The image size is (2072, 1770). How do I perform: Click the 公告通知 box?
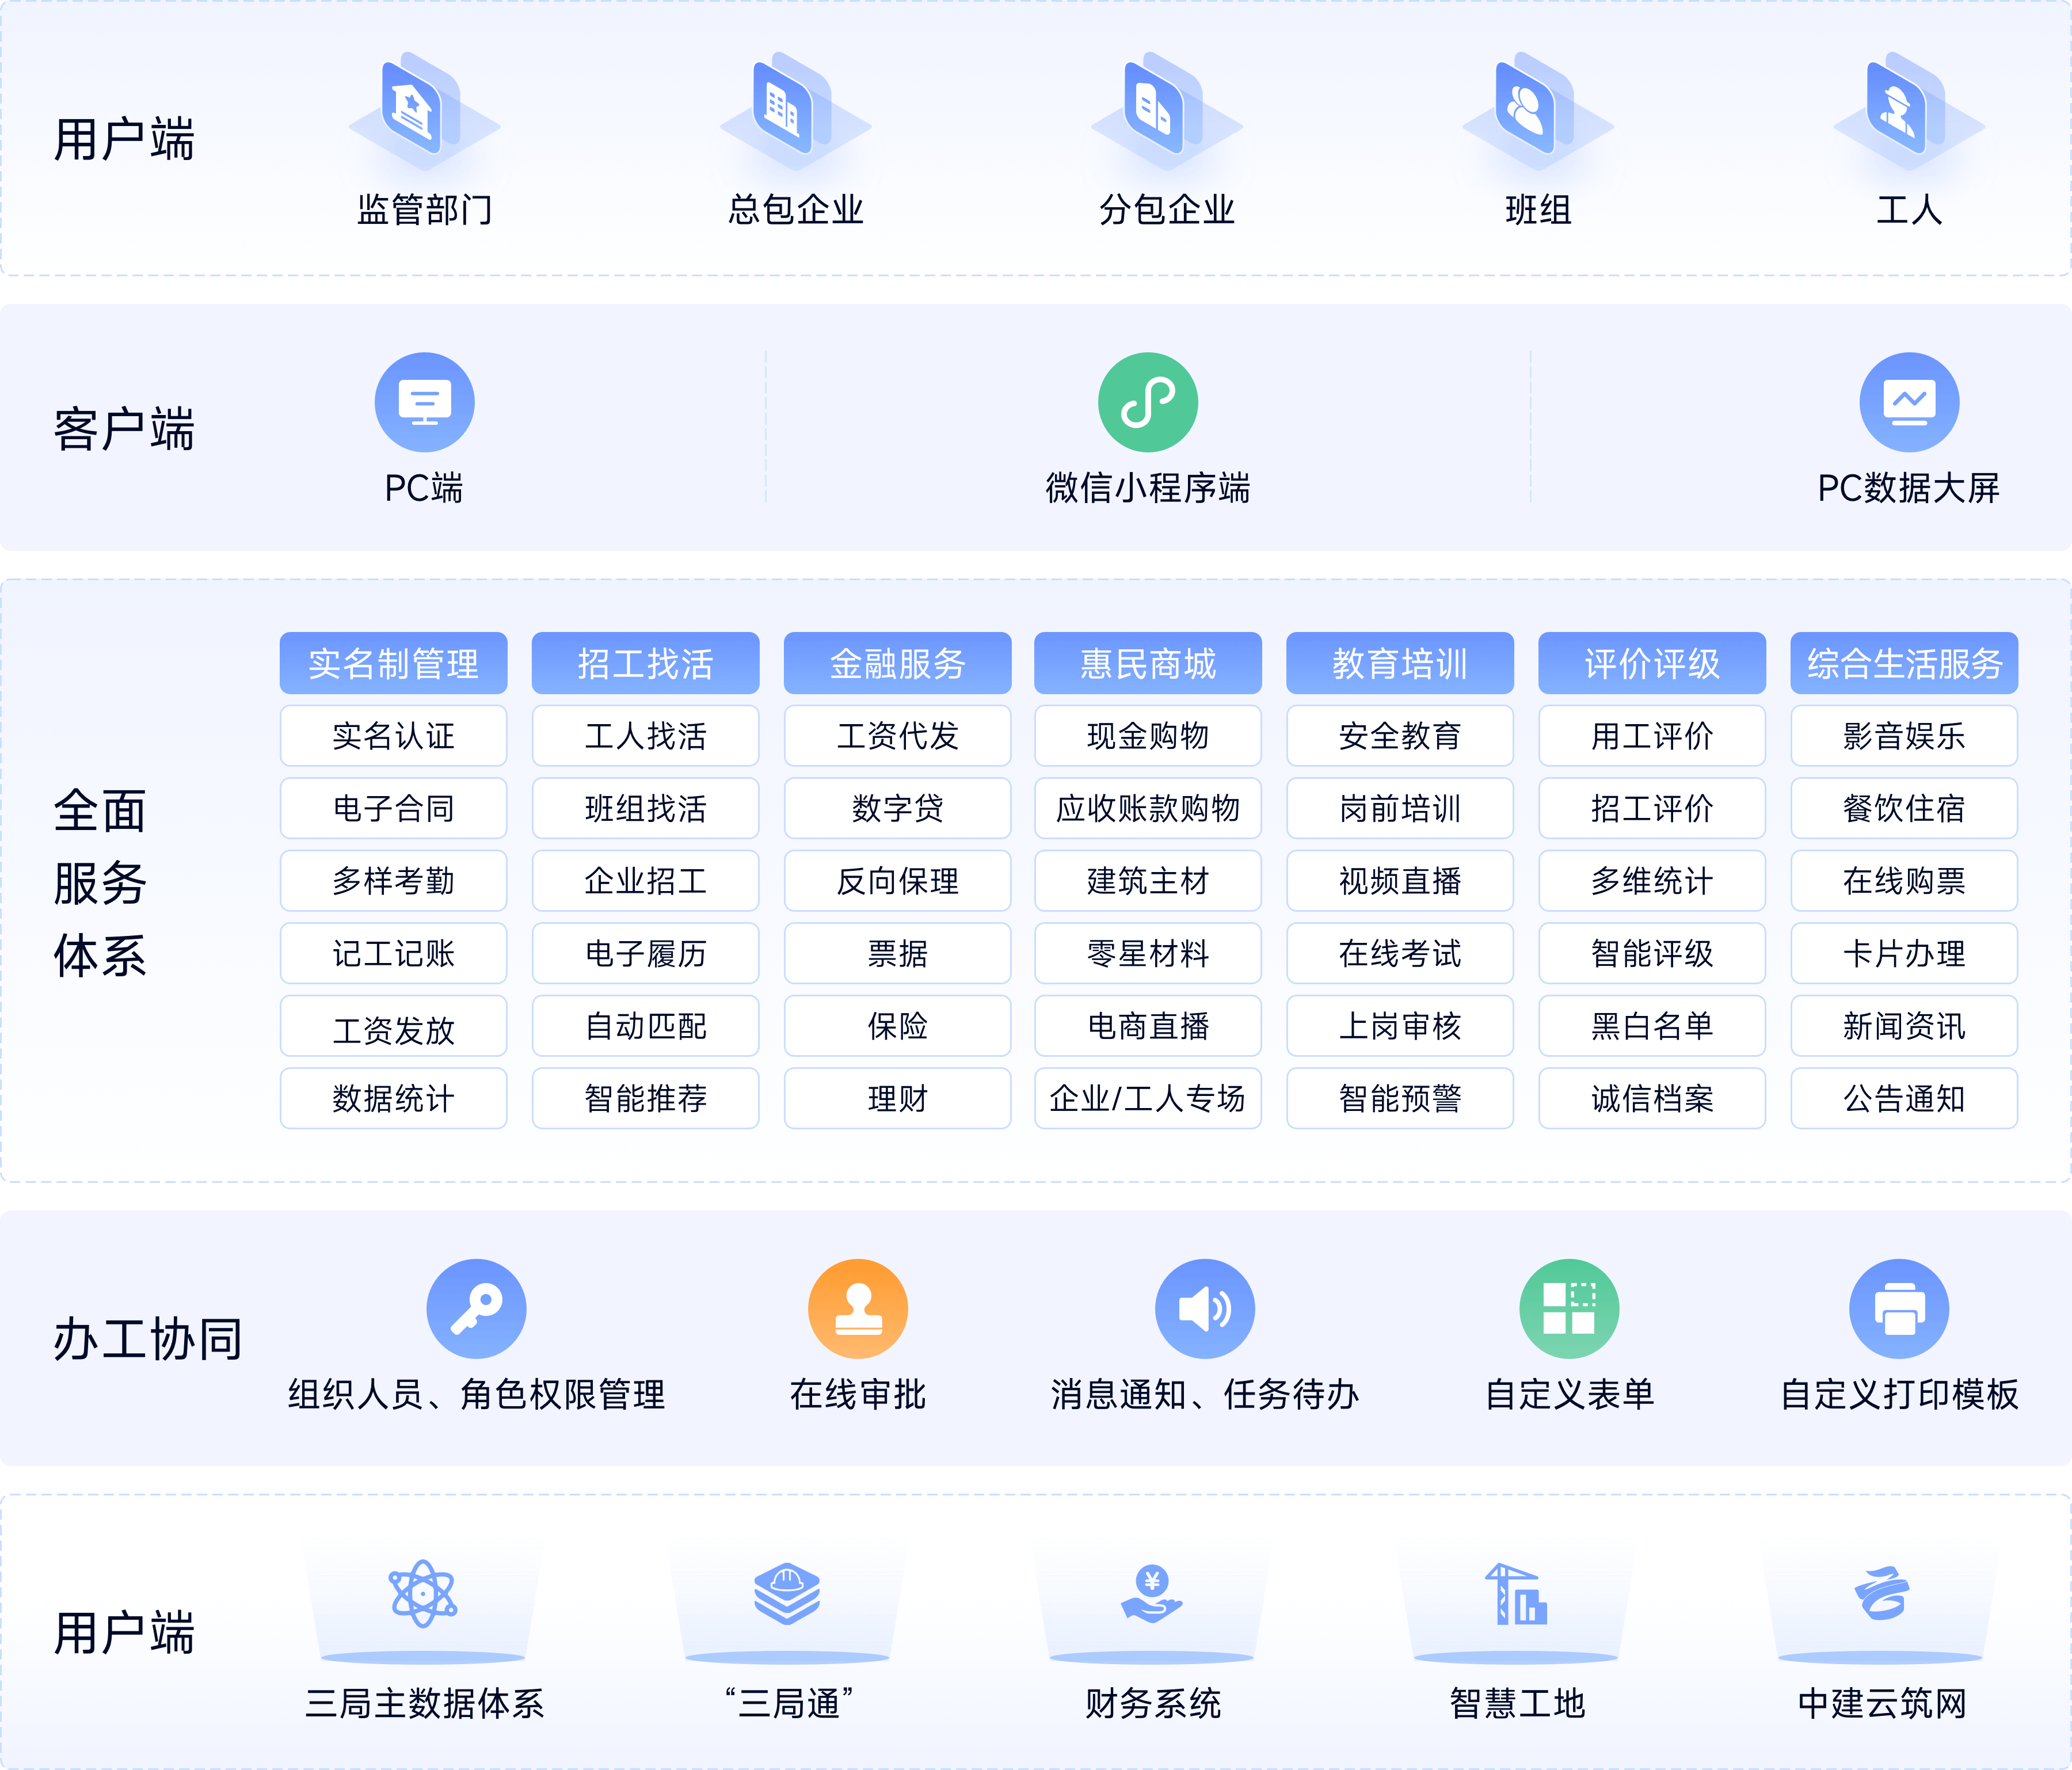tap(1903, 1098)
